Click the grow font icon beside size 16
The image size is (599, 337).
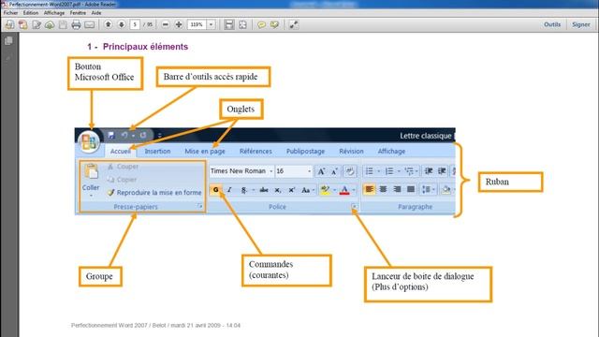[x=321, y=171]
